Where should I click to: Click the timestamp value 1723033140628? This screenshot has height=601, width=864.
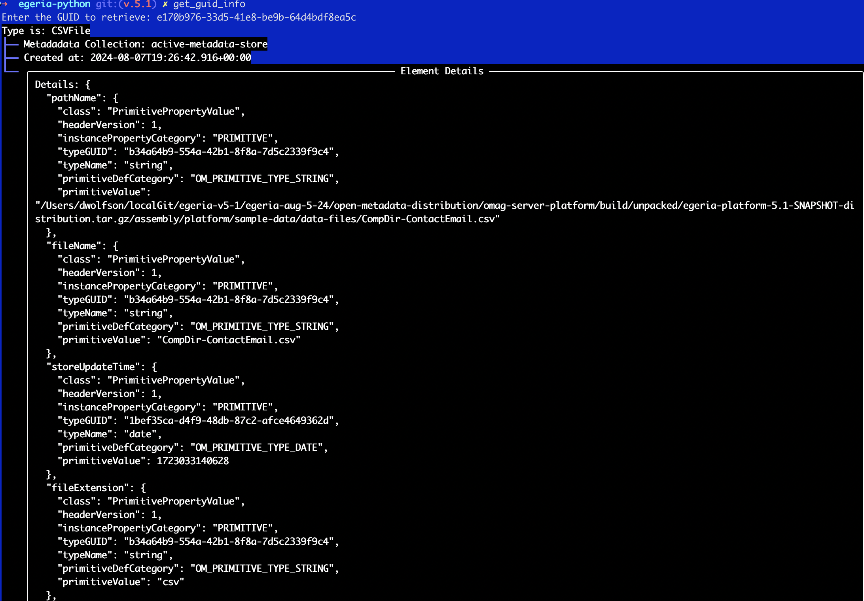point(193,461)
